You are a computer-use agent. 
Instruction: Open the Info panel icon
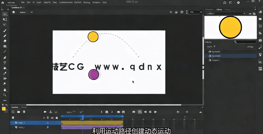pyautogui.click(x=260, y=40)
